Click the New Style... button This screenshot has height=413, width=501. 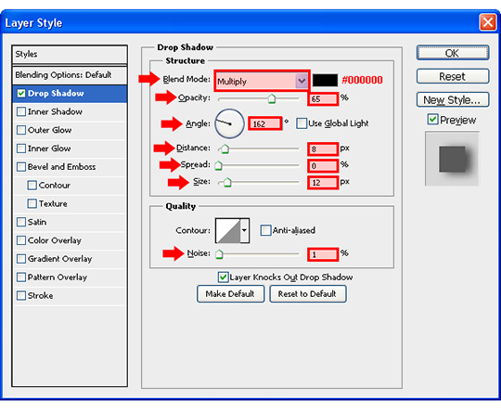click(x=453, y=100)
